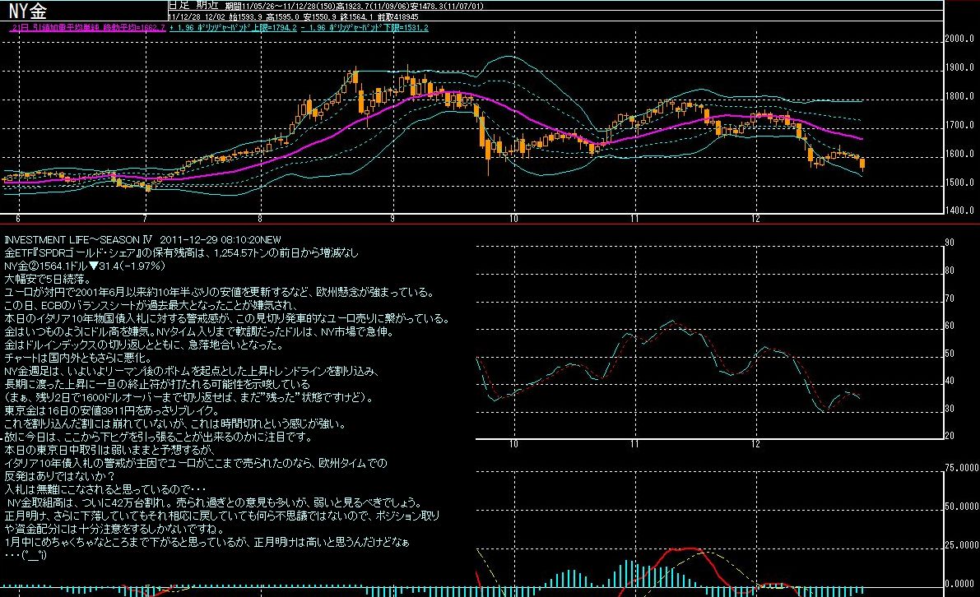
Task: Click the 1800.0 price axis label
Action: 959,96
